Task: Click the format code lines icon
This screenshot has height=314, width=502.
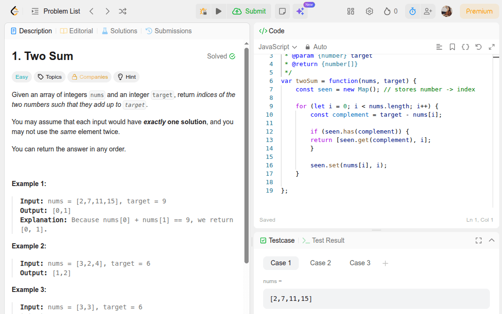Action: pos(439,47)
